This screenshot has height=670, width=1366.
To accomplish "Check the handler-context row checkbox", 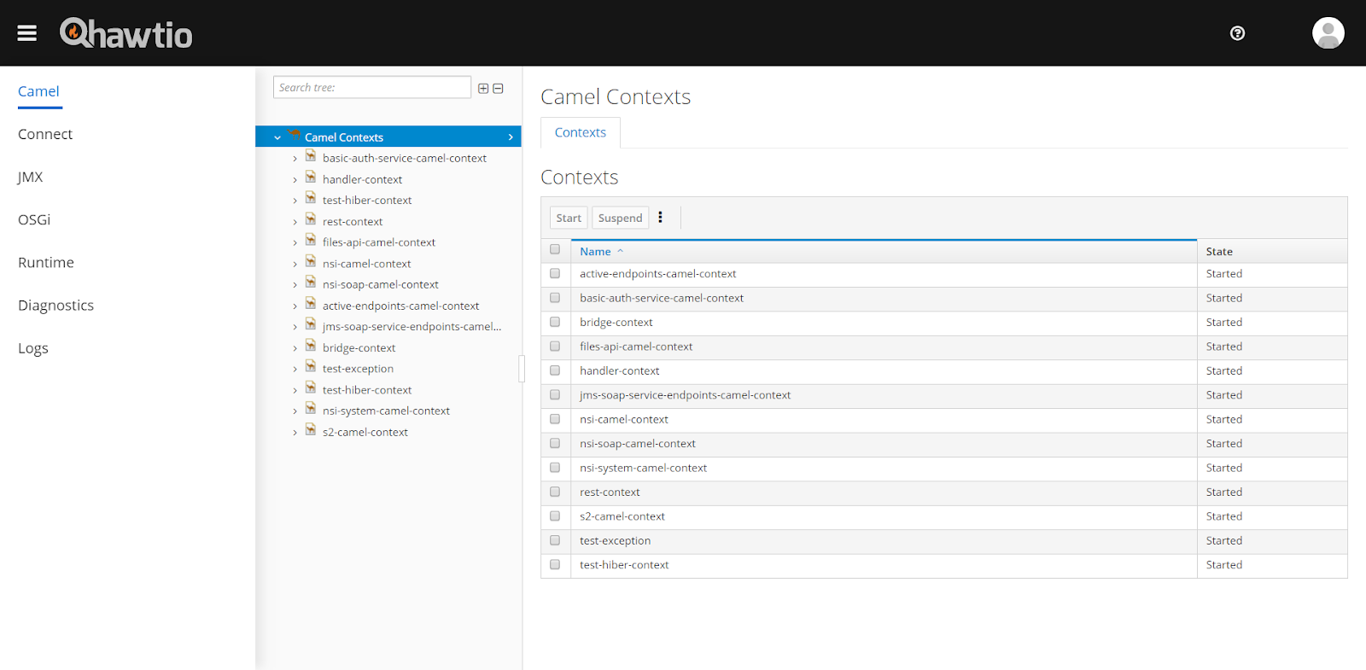I will pos(555,370).
